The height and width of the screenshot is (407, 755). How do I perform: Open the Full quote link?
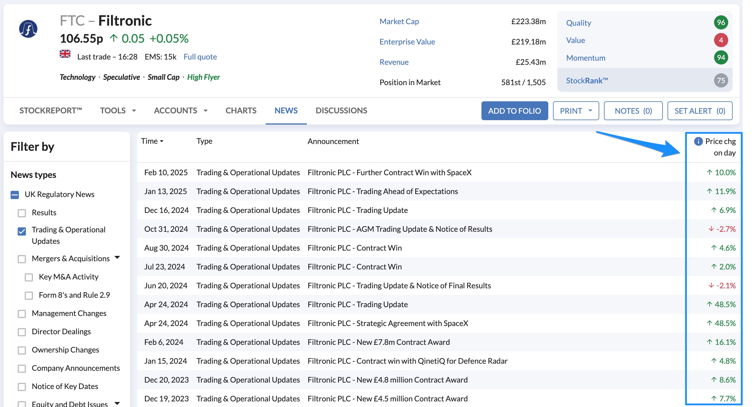pos(200,57)
